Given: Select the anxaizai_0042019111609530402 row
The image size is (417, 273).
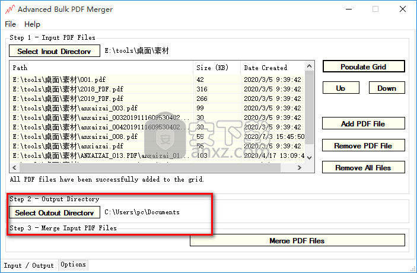Looking at the screenshot, I should coord(157,127).
